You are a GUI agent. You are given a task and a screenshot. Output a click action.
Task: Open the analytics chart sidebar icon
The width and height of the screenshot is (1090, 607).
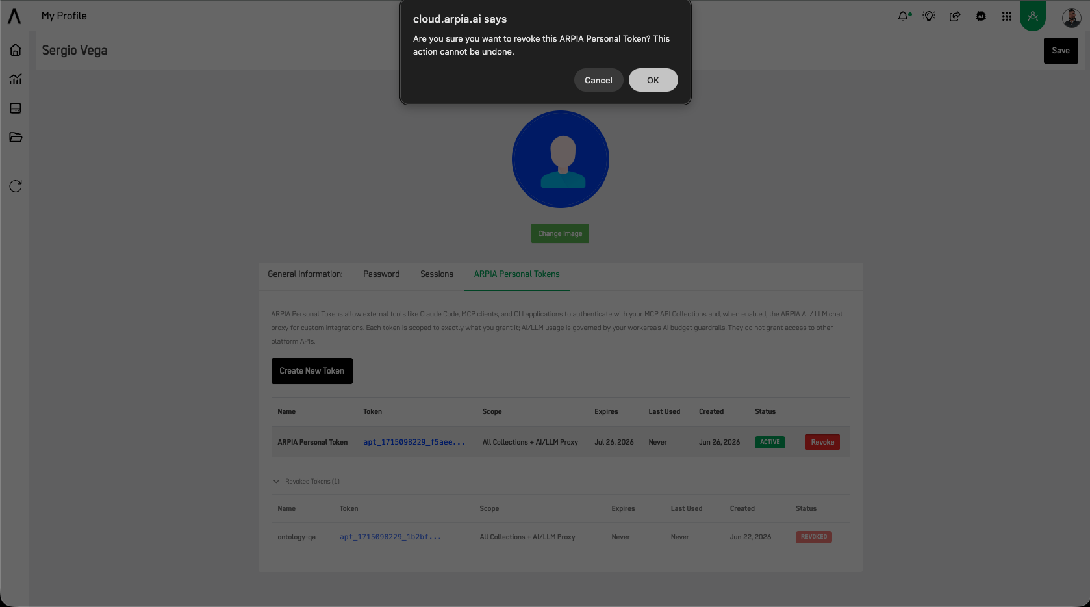point(16,79)
